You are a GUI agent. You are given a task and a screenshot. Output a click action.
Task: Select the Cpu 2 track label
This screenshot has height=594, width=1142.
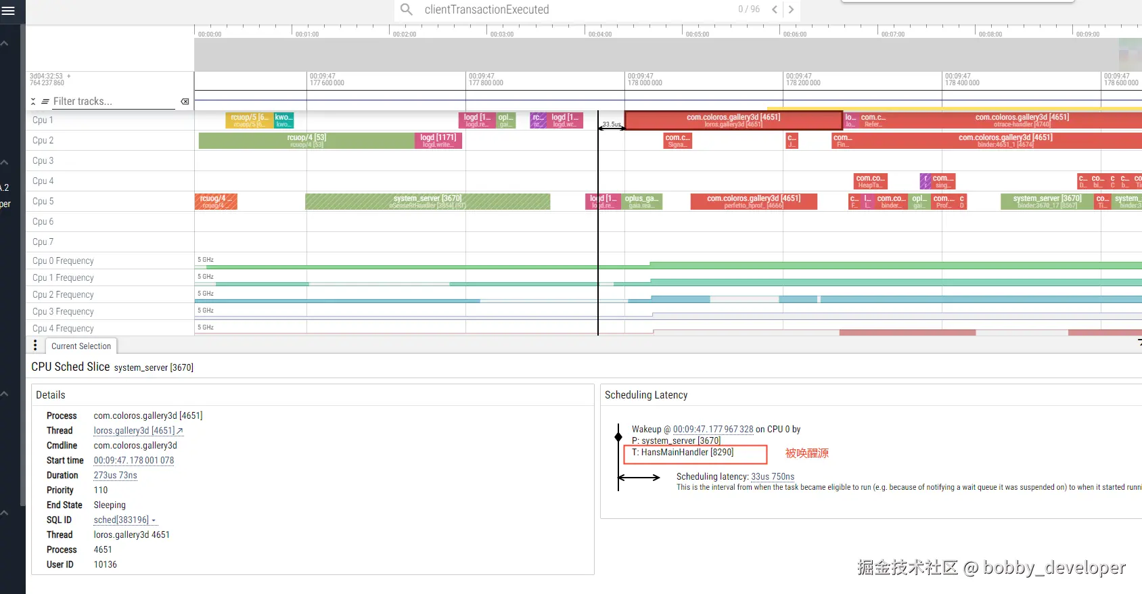click(x=43, y=141)
